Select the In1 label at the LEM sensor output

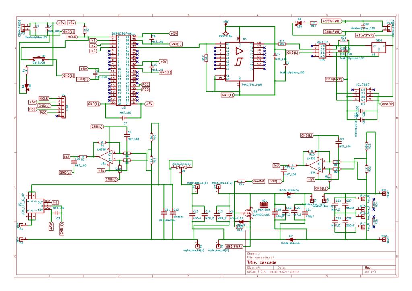(x=55, y=202)
